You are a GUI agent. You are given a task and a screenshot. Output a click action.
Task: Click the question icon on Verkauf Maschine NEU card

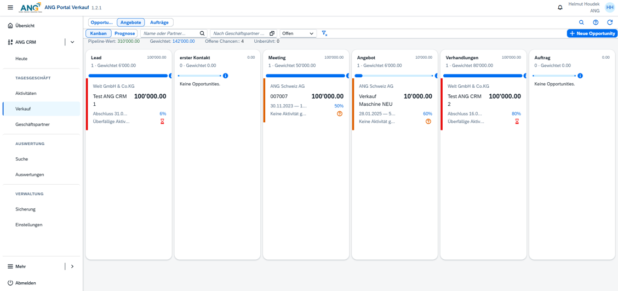click(x=428, y=122)
